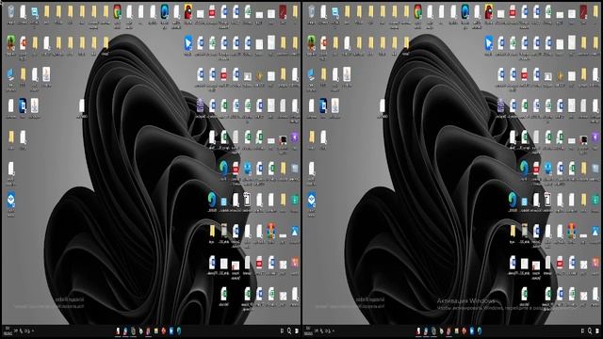
Task: Select the multicolored figure icon, left monitor
Action: pos(271,232)
